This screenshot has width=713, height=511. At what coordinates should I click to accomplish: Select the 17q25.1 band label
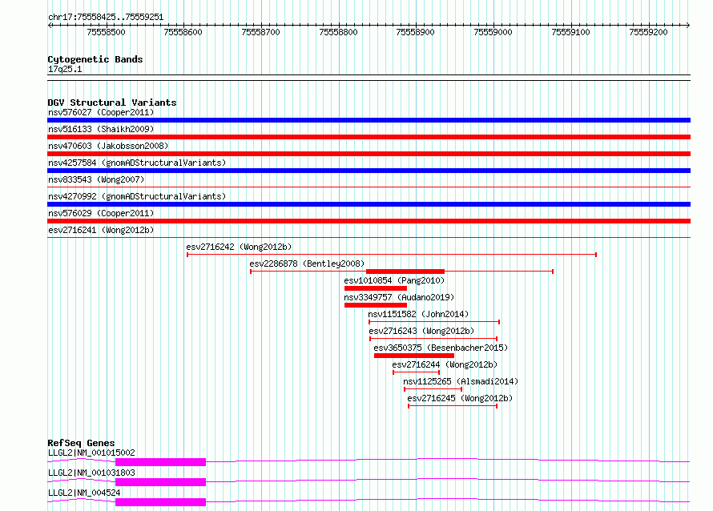pos(65,69)
